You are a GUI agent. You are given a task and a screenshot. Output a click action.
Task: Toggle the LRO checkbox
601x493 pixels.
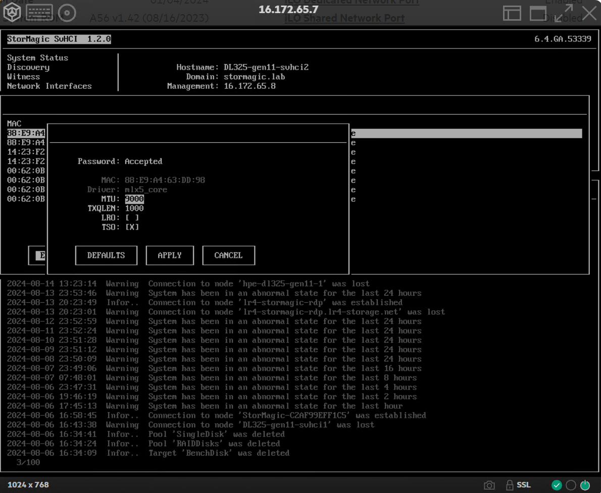pyautogui.click(x=132, y=217)
